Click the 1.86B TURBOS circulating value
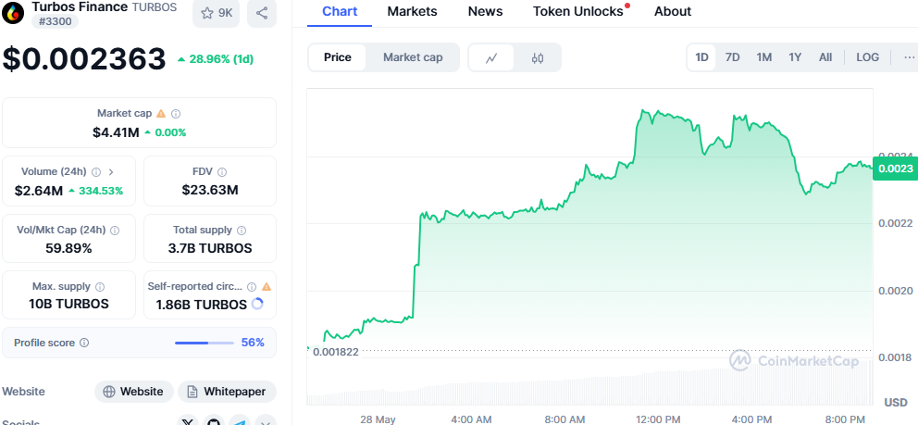This screenshot has height=425, width=918. point(201,305)
